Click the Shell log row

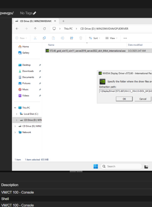click(76, 199)
